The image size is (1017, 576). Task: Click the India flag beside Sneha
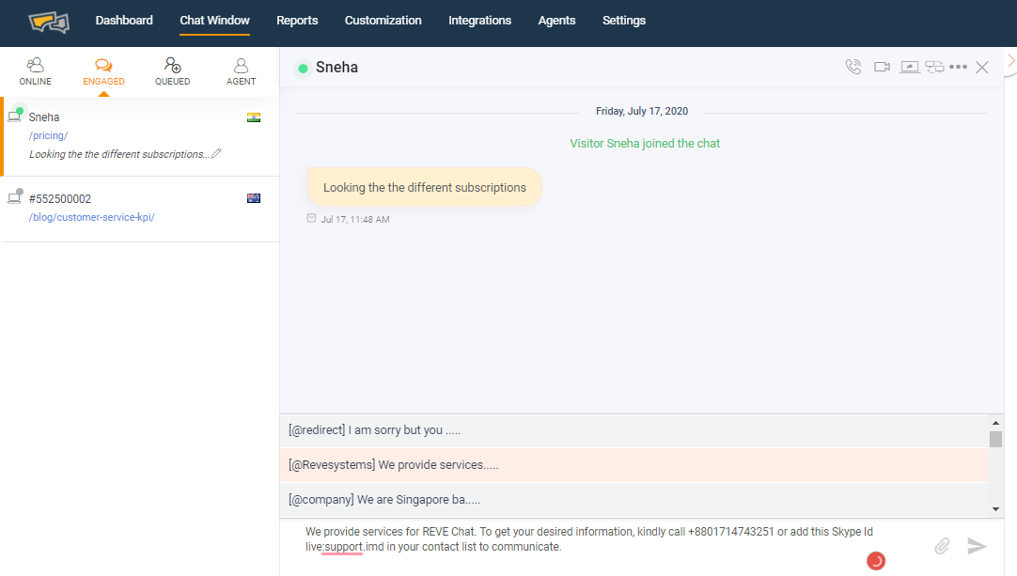click(254, 117)
